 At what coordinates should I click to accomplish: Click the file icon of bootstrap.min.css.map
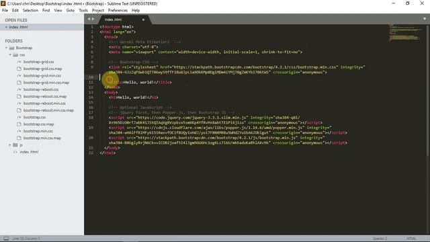pos(19,138)
